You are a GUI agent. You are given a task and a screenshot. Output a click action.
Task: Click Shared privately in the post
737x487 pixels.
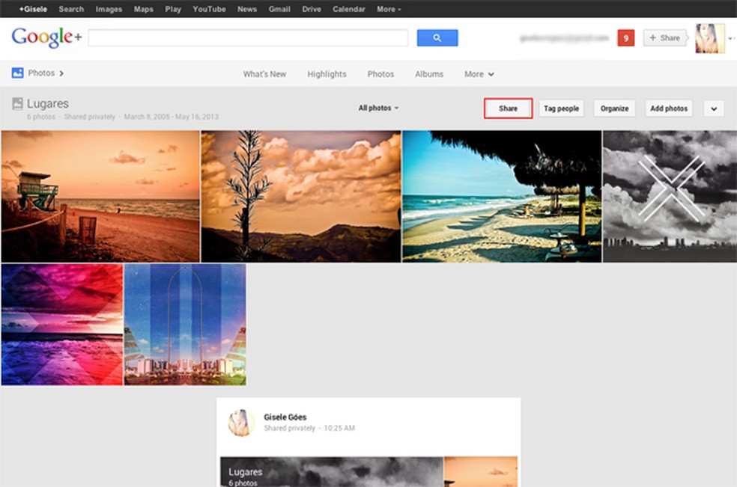[x=290, y=429]
